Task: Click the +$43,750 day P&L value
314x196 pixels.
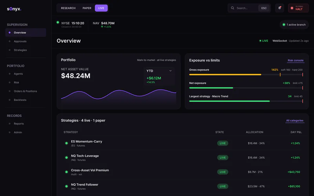Action: (294, 172)
